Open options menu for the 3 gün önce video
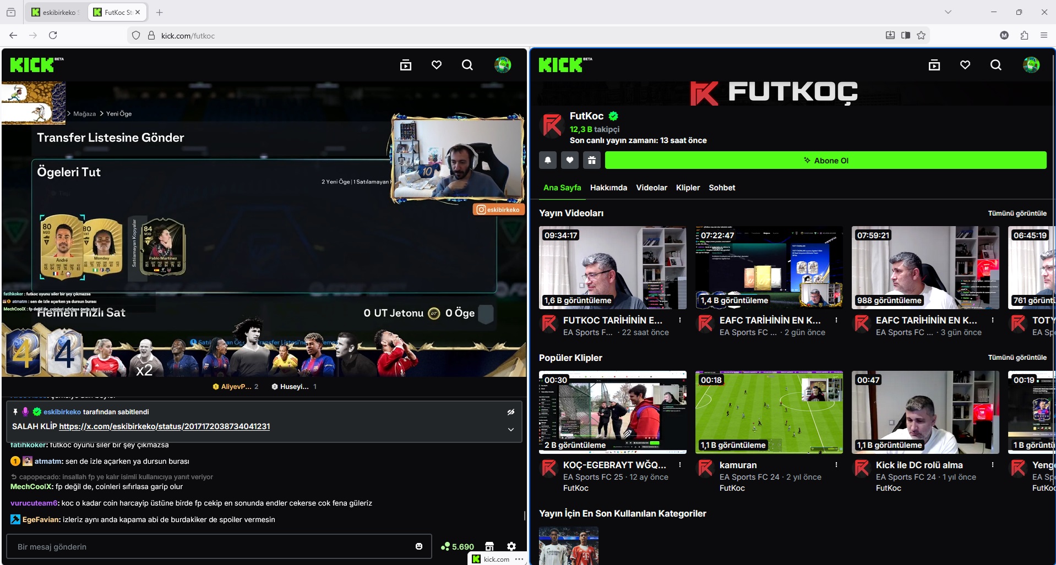The image size is (1056, 565). (993, 320)
